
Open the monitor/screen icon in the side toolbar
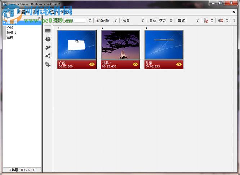click(48, 31)
